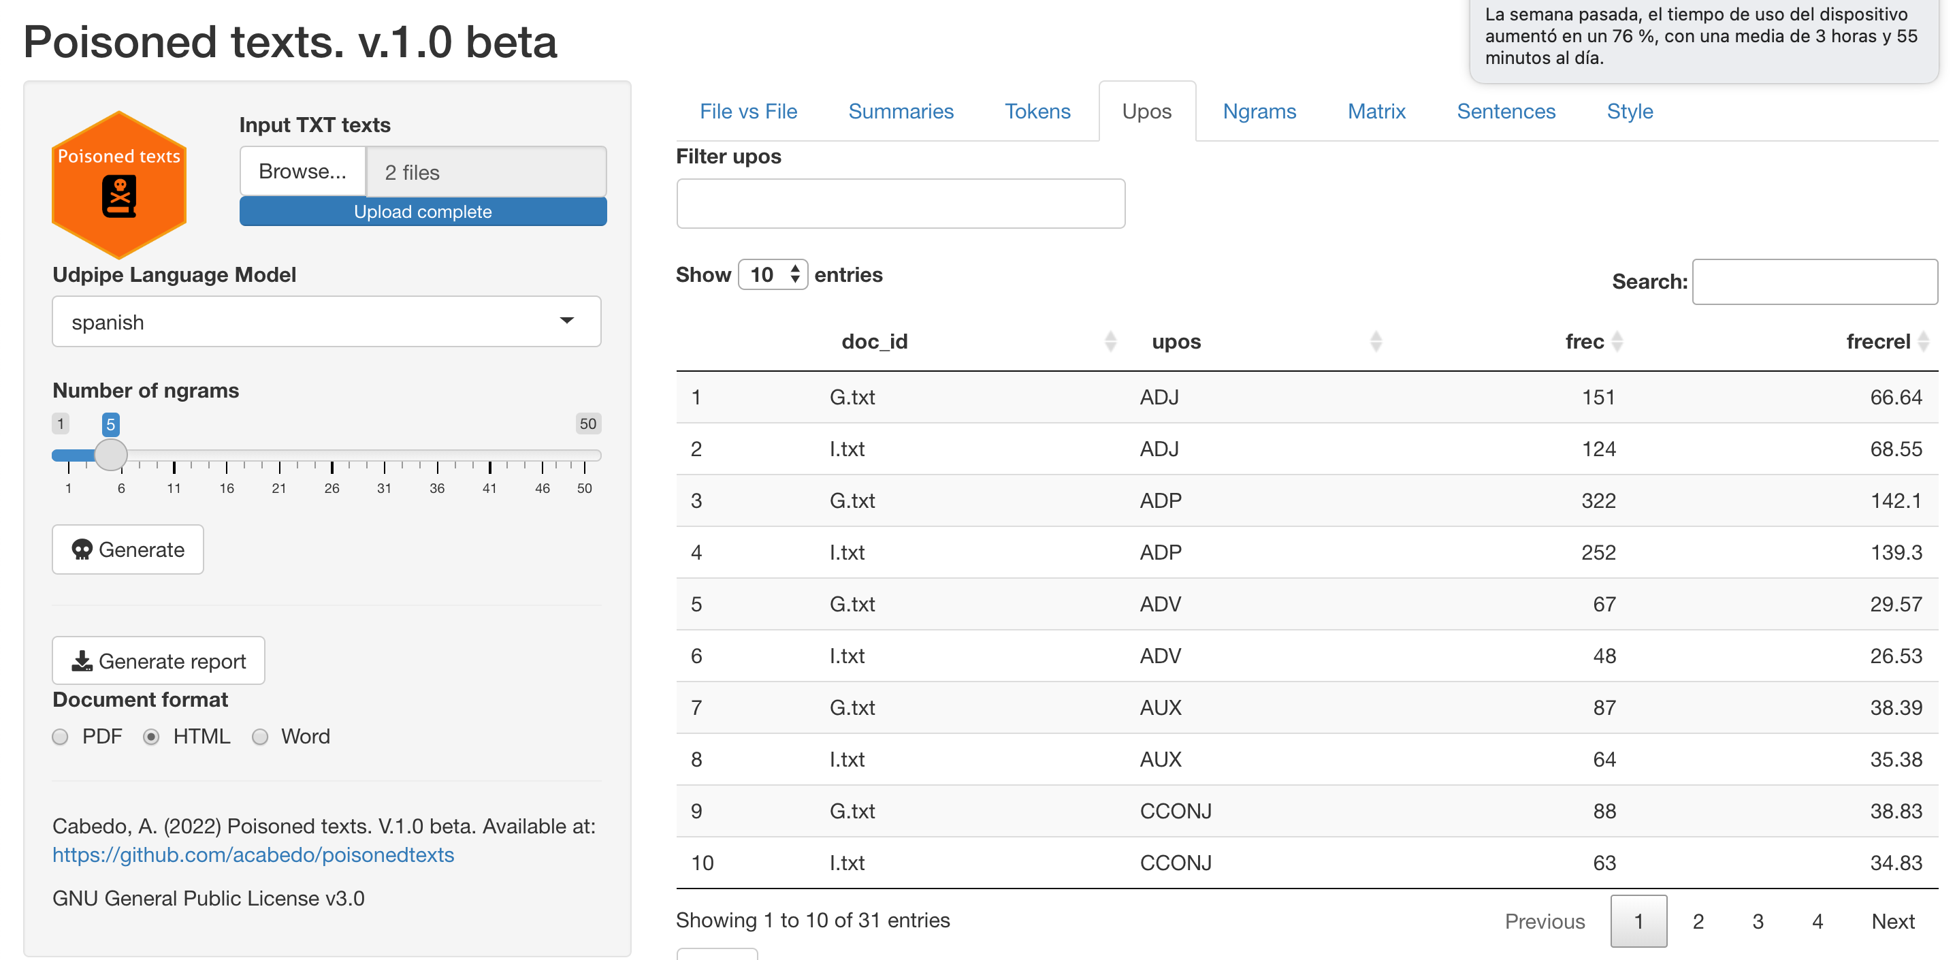
Task: Click current page 1 button
Action: [x=1638, y=921]
